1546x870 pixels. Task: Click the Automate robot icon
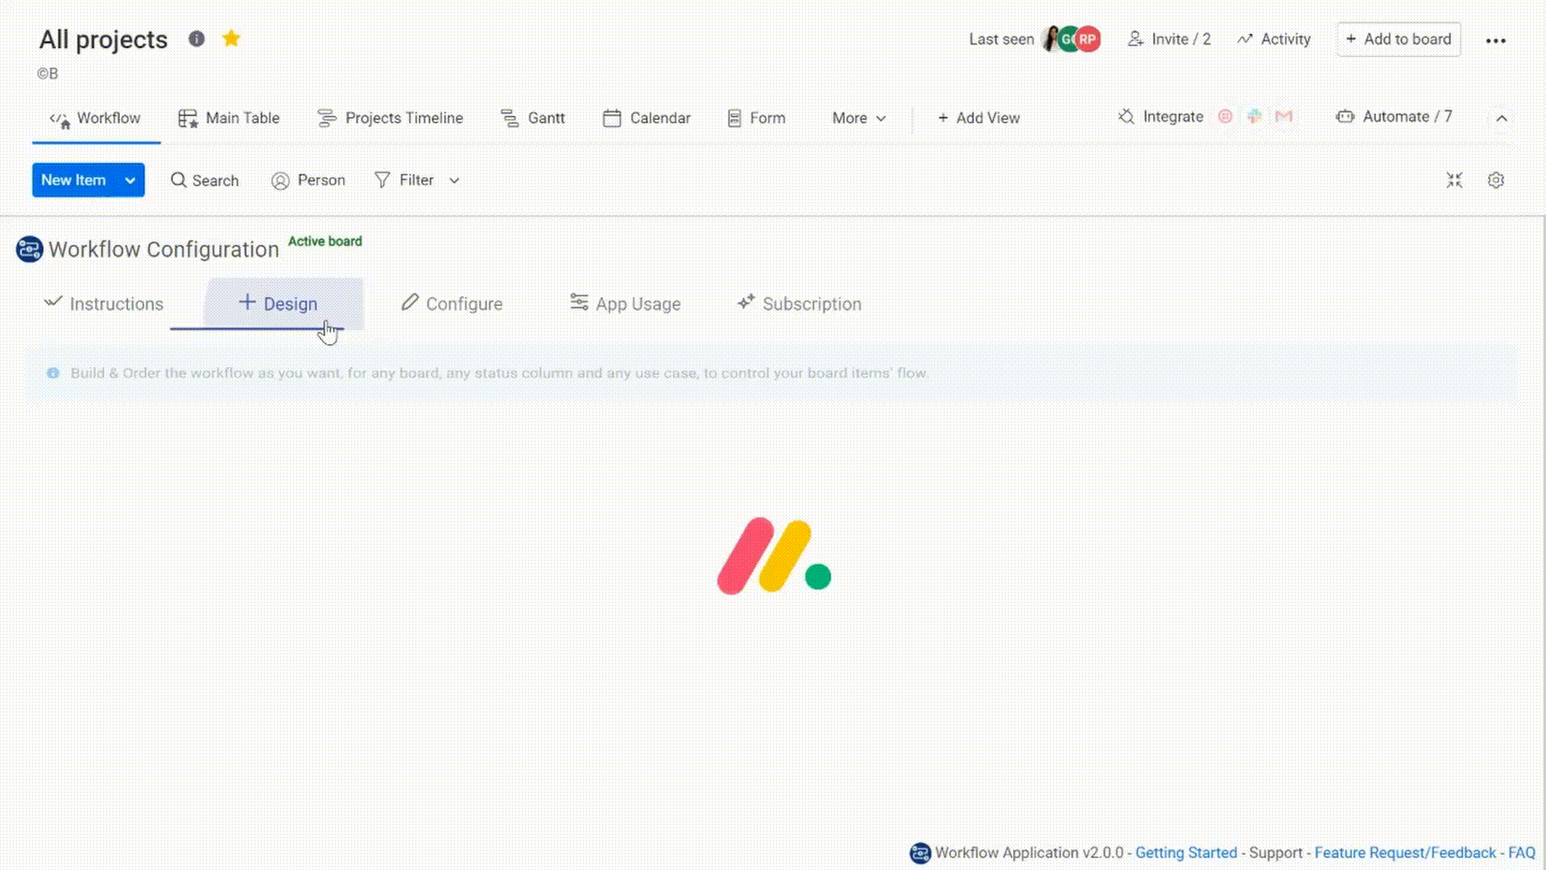click(x=1345, y=117)
